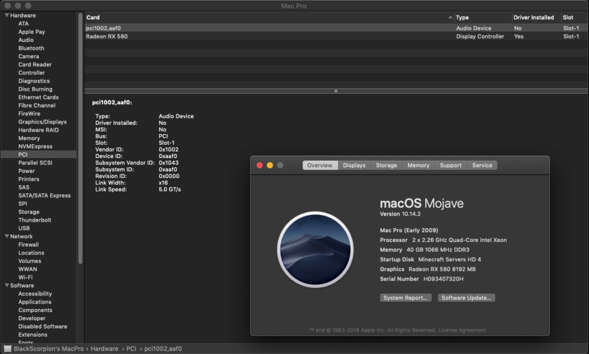Viewport: 589px width, 354px height.
Task: Click BlackScorpion's MacPro in the path bar
Action: (x=49, y=349)
